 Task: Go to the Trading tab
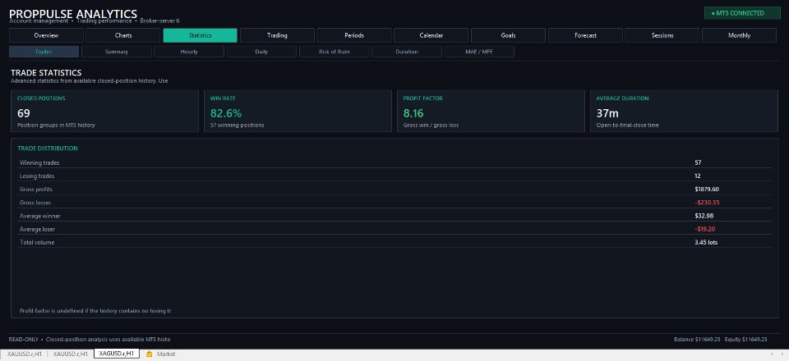(277, 35)
